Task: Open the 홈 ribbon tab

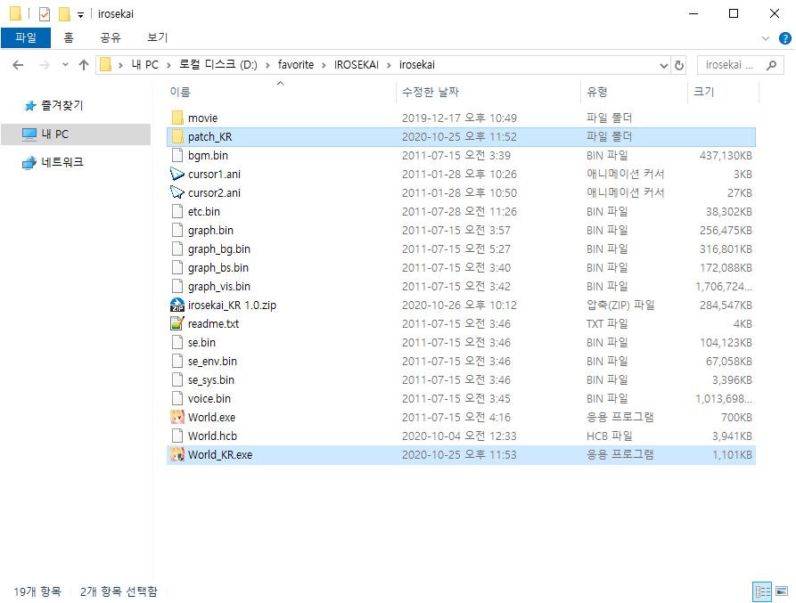Action: 69,37
